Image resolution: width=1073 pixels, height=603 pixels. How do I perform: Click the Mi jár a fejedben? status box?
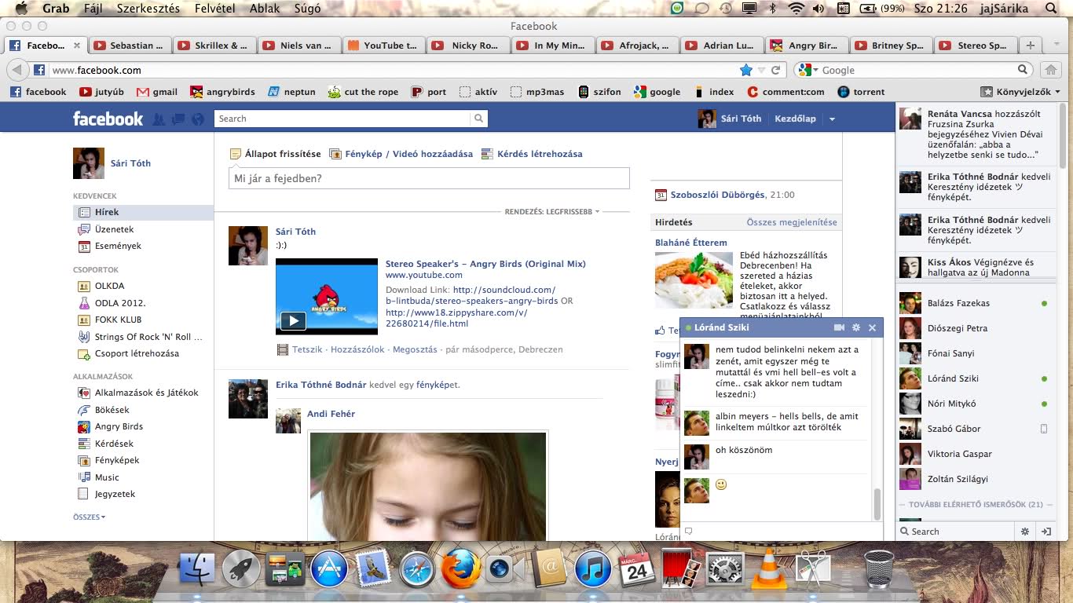[430, 178]
